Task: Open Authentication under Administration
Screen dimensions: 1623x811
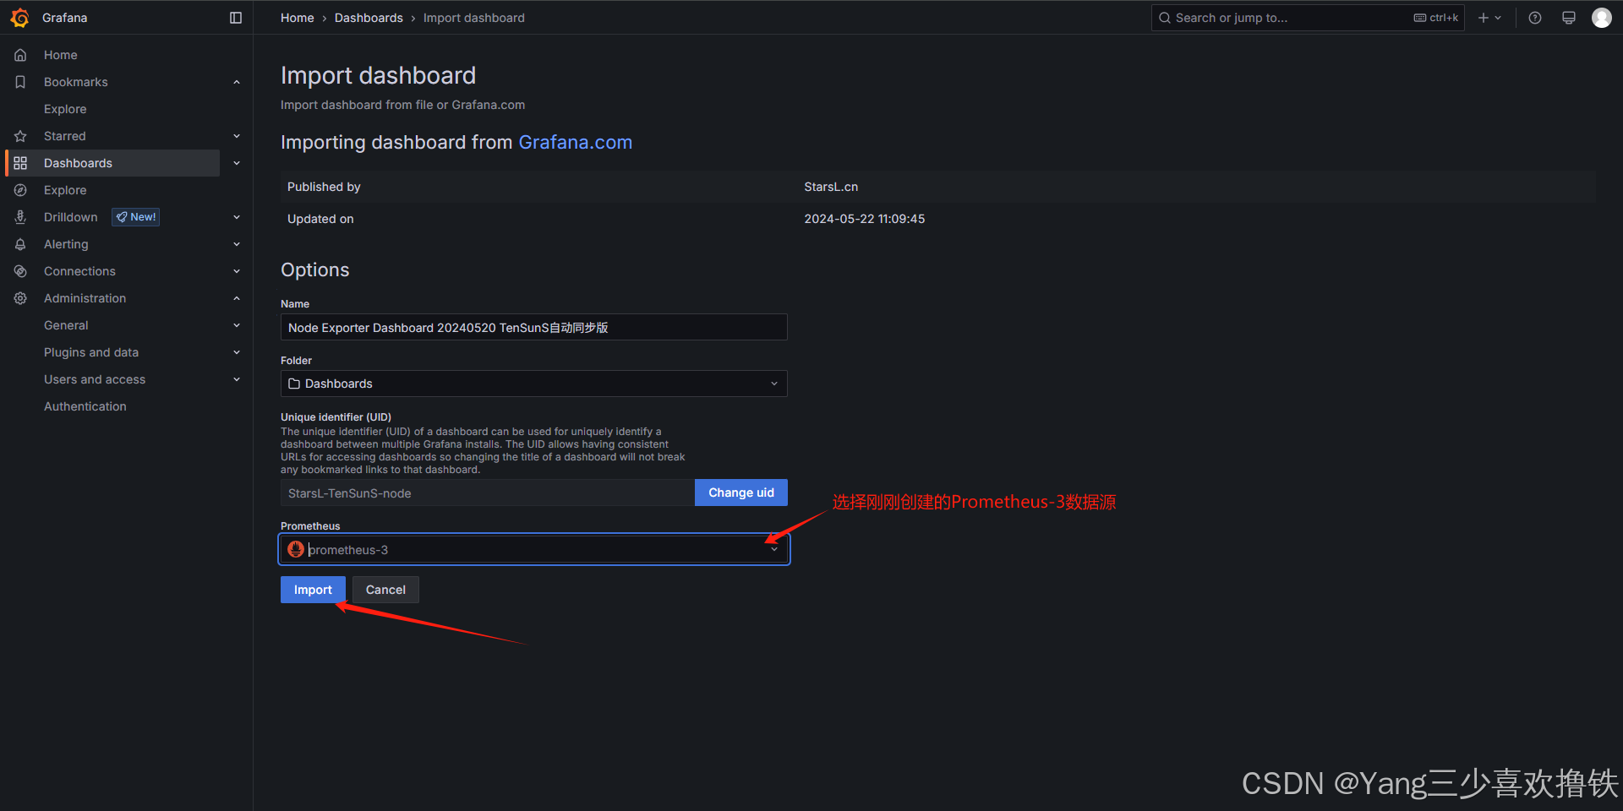Action: tap(85, 406)
